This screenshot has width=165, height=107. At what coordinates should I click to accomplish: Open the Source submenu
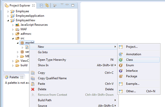[74, 105]
